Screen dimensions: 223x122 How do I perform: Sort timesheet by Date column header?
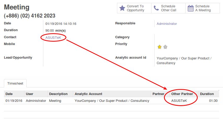coord(9,94)
